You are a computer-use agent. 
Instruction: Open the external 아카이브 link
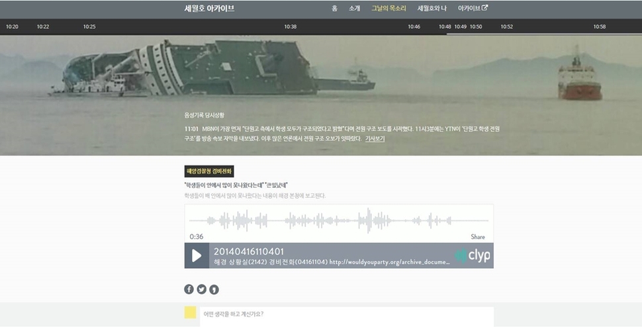(x=473, y=9)
